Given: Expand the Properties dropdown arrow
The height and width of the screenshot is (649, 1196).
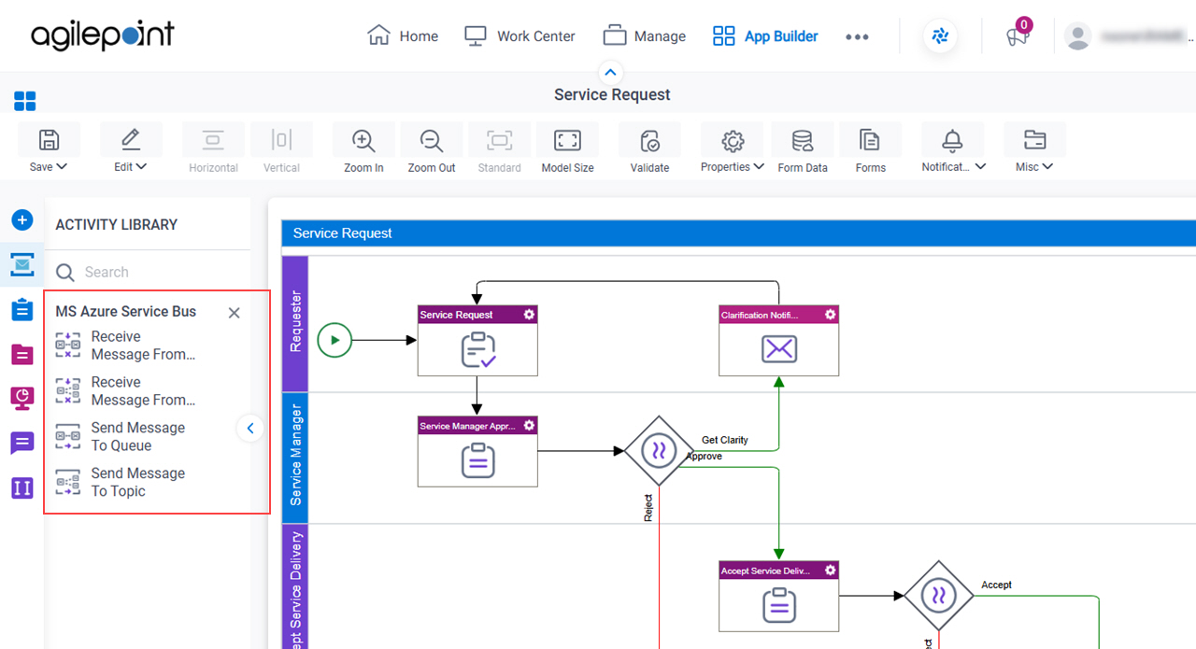Looking at the screenshot, I should point(758,167).
